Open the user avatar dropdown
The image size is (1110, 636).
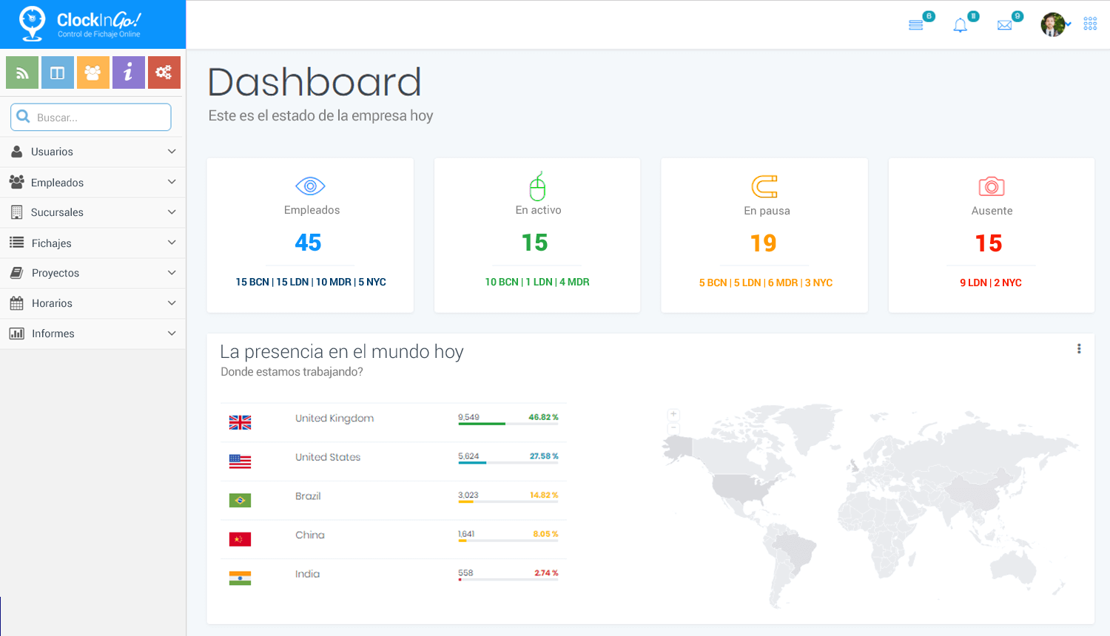(x=1055, y=24)
